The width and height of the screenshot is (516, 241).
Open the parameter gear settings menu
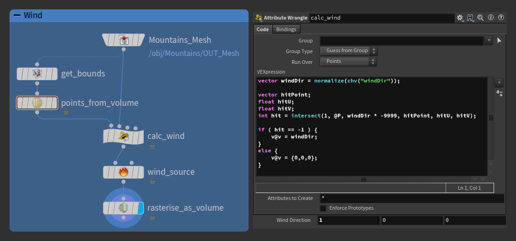(x=460, y=18)
